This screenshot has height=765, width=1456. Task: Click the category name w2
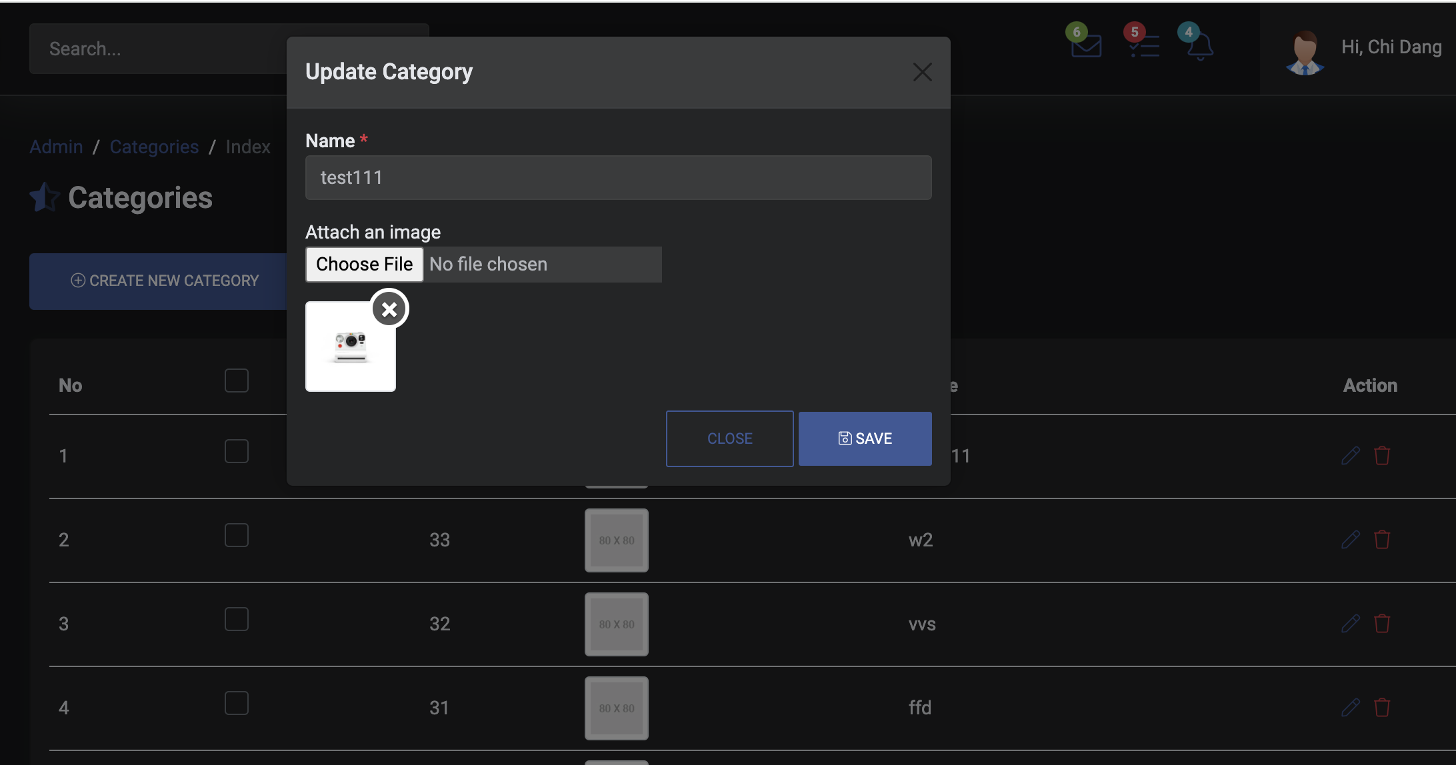point(921,540)
